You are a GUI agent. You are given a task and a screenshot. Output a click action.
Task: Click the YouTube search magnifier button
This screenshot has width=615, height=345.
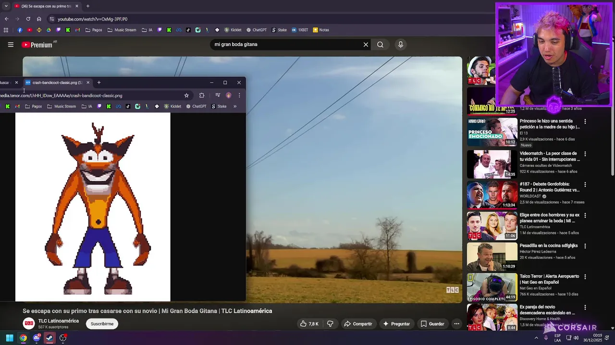pos(380,45)
